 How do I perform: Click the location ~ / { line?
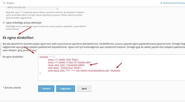pos(47,57)
